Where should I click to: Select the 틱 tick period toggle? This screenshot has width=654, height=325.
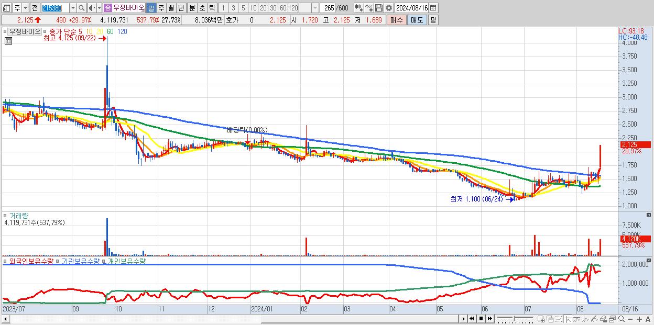[212, 8]
